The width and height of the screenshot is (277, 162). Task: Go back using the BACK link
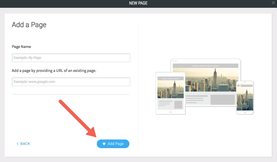click(x=23, y=144)
